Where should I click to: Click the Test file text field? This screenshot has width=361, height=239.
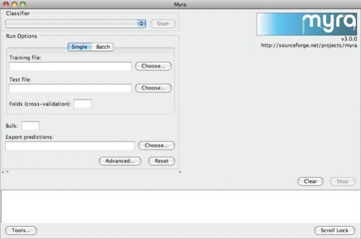pos(70,88)
